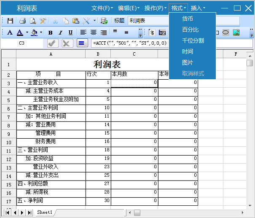Select the '本月数' header cell
This screenshot has width=255, height=218.
tap(134, 75)
